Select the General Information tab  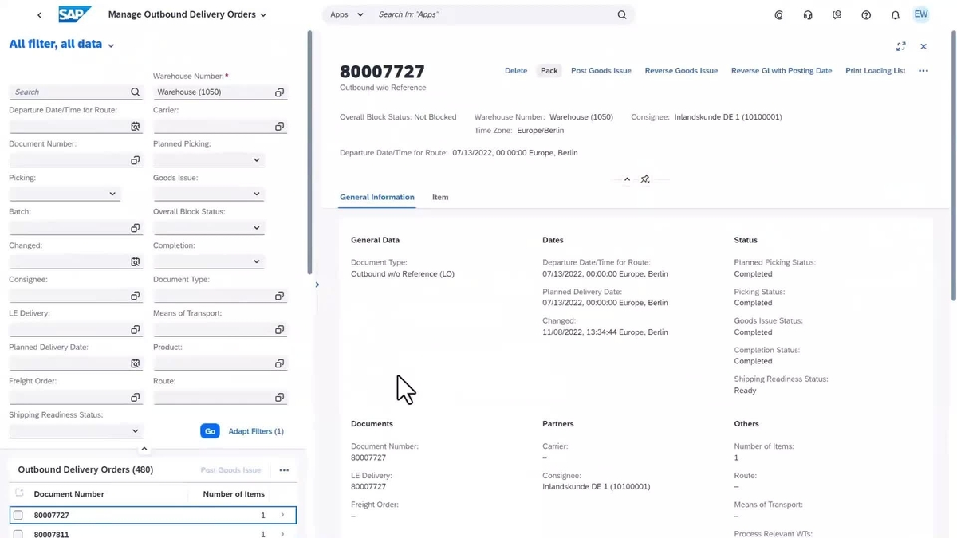376,197
